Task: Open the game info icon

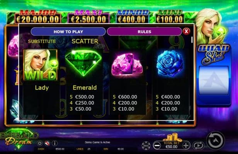Action: pyautogui.click(x=54, y=143)
